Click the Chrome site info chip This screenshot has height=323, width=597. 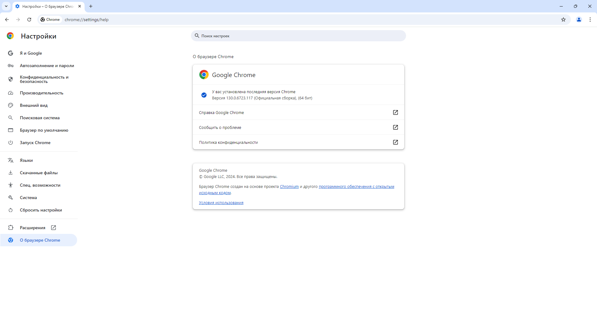(50, 20)
